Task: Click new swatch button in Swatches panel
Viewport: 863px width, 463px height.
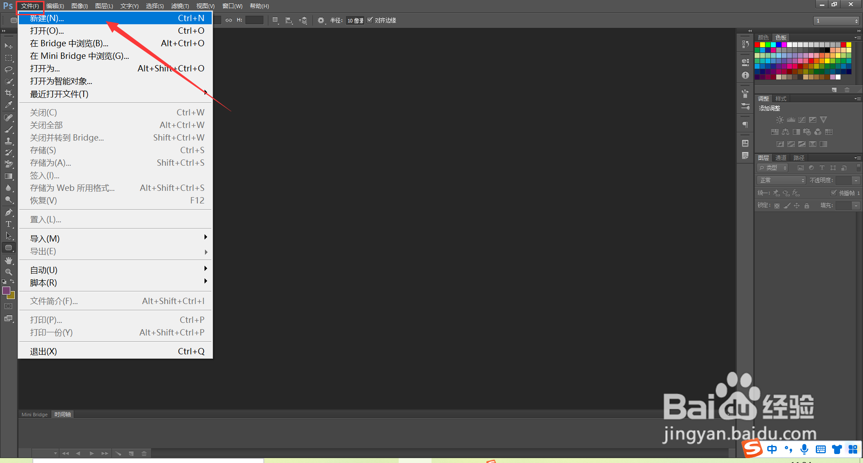Action: coord(834,90)
